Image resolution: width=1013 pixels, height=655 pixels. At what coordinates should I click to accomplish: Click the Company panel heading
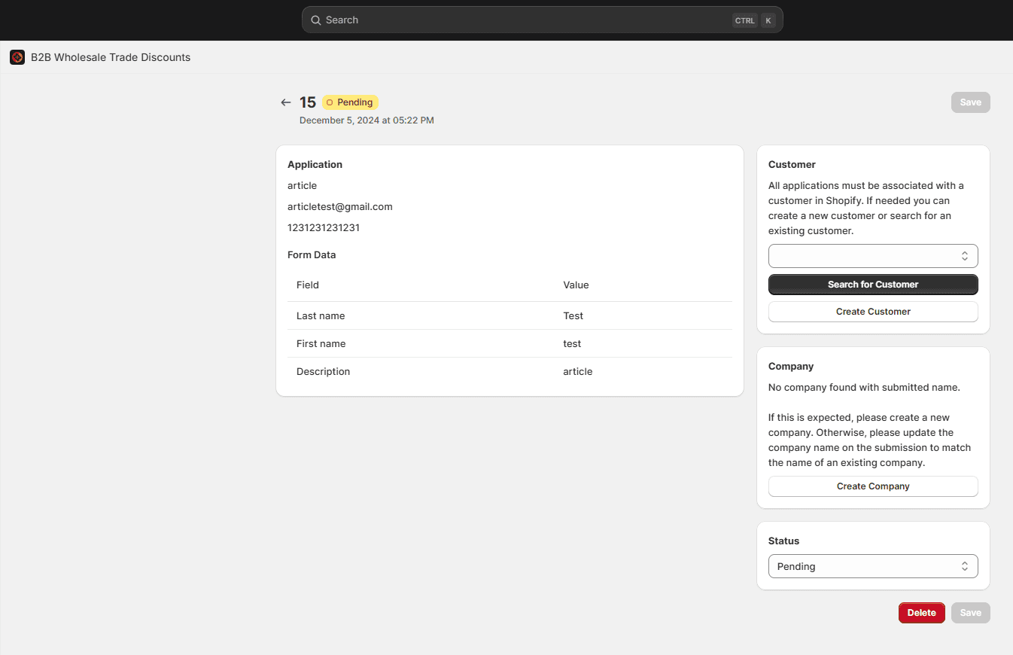click(x=791, y=366)
